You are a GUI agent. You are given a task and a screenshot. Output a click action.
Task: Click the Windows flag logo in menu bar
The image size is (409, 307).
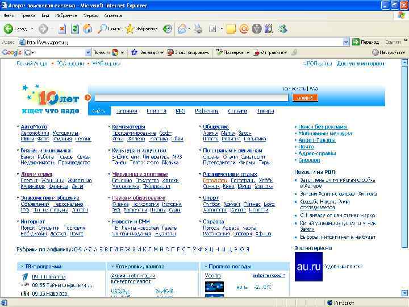[x=402, y=15]
